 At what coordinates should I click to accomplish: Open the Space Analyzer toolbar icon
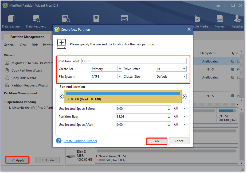[124, 19]
